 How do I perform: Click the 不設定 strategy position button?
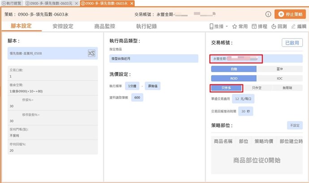point(294,125)
